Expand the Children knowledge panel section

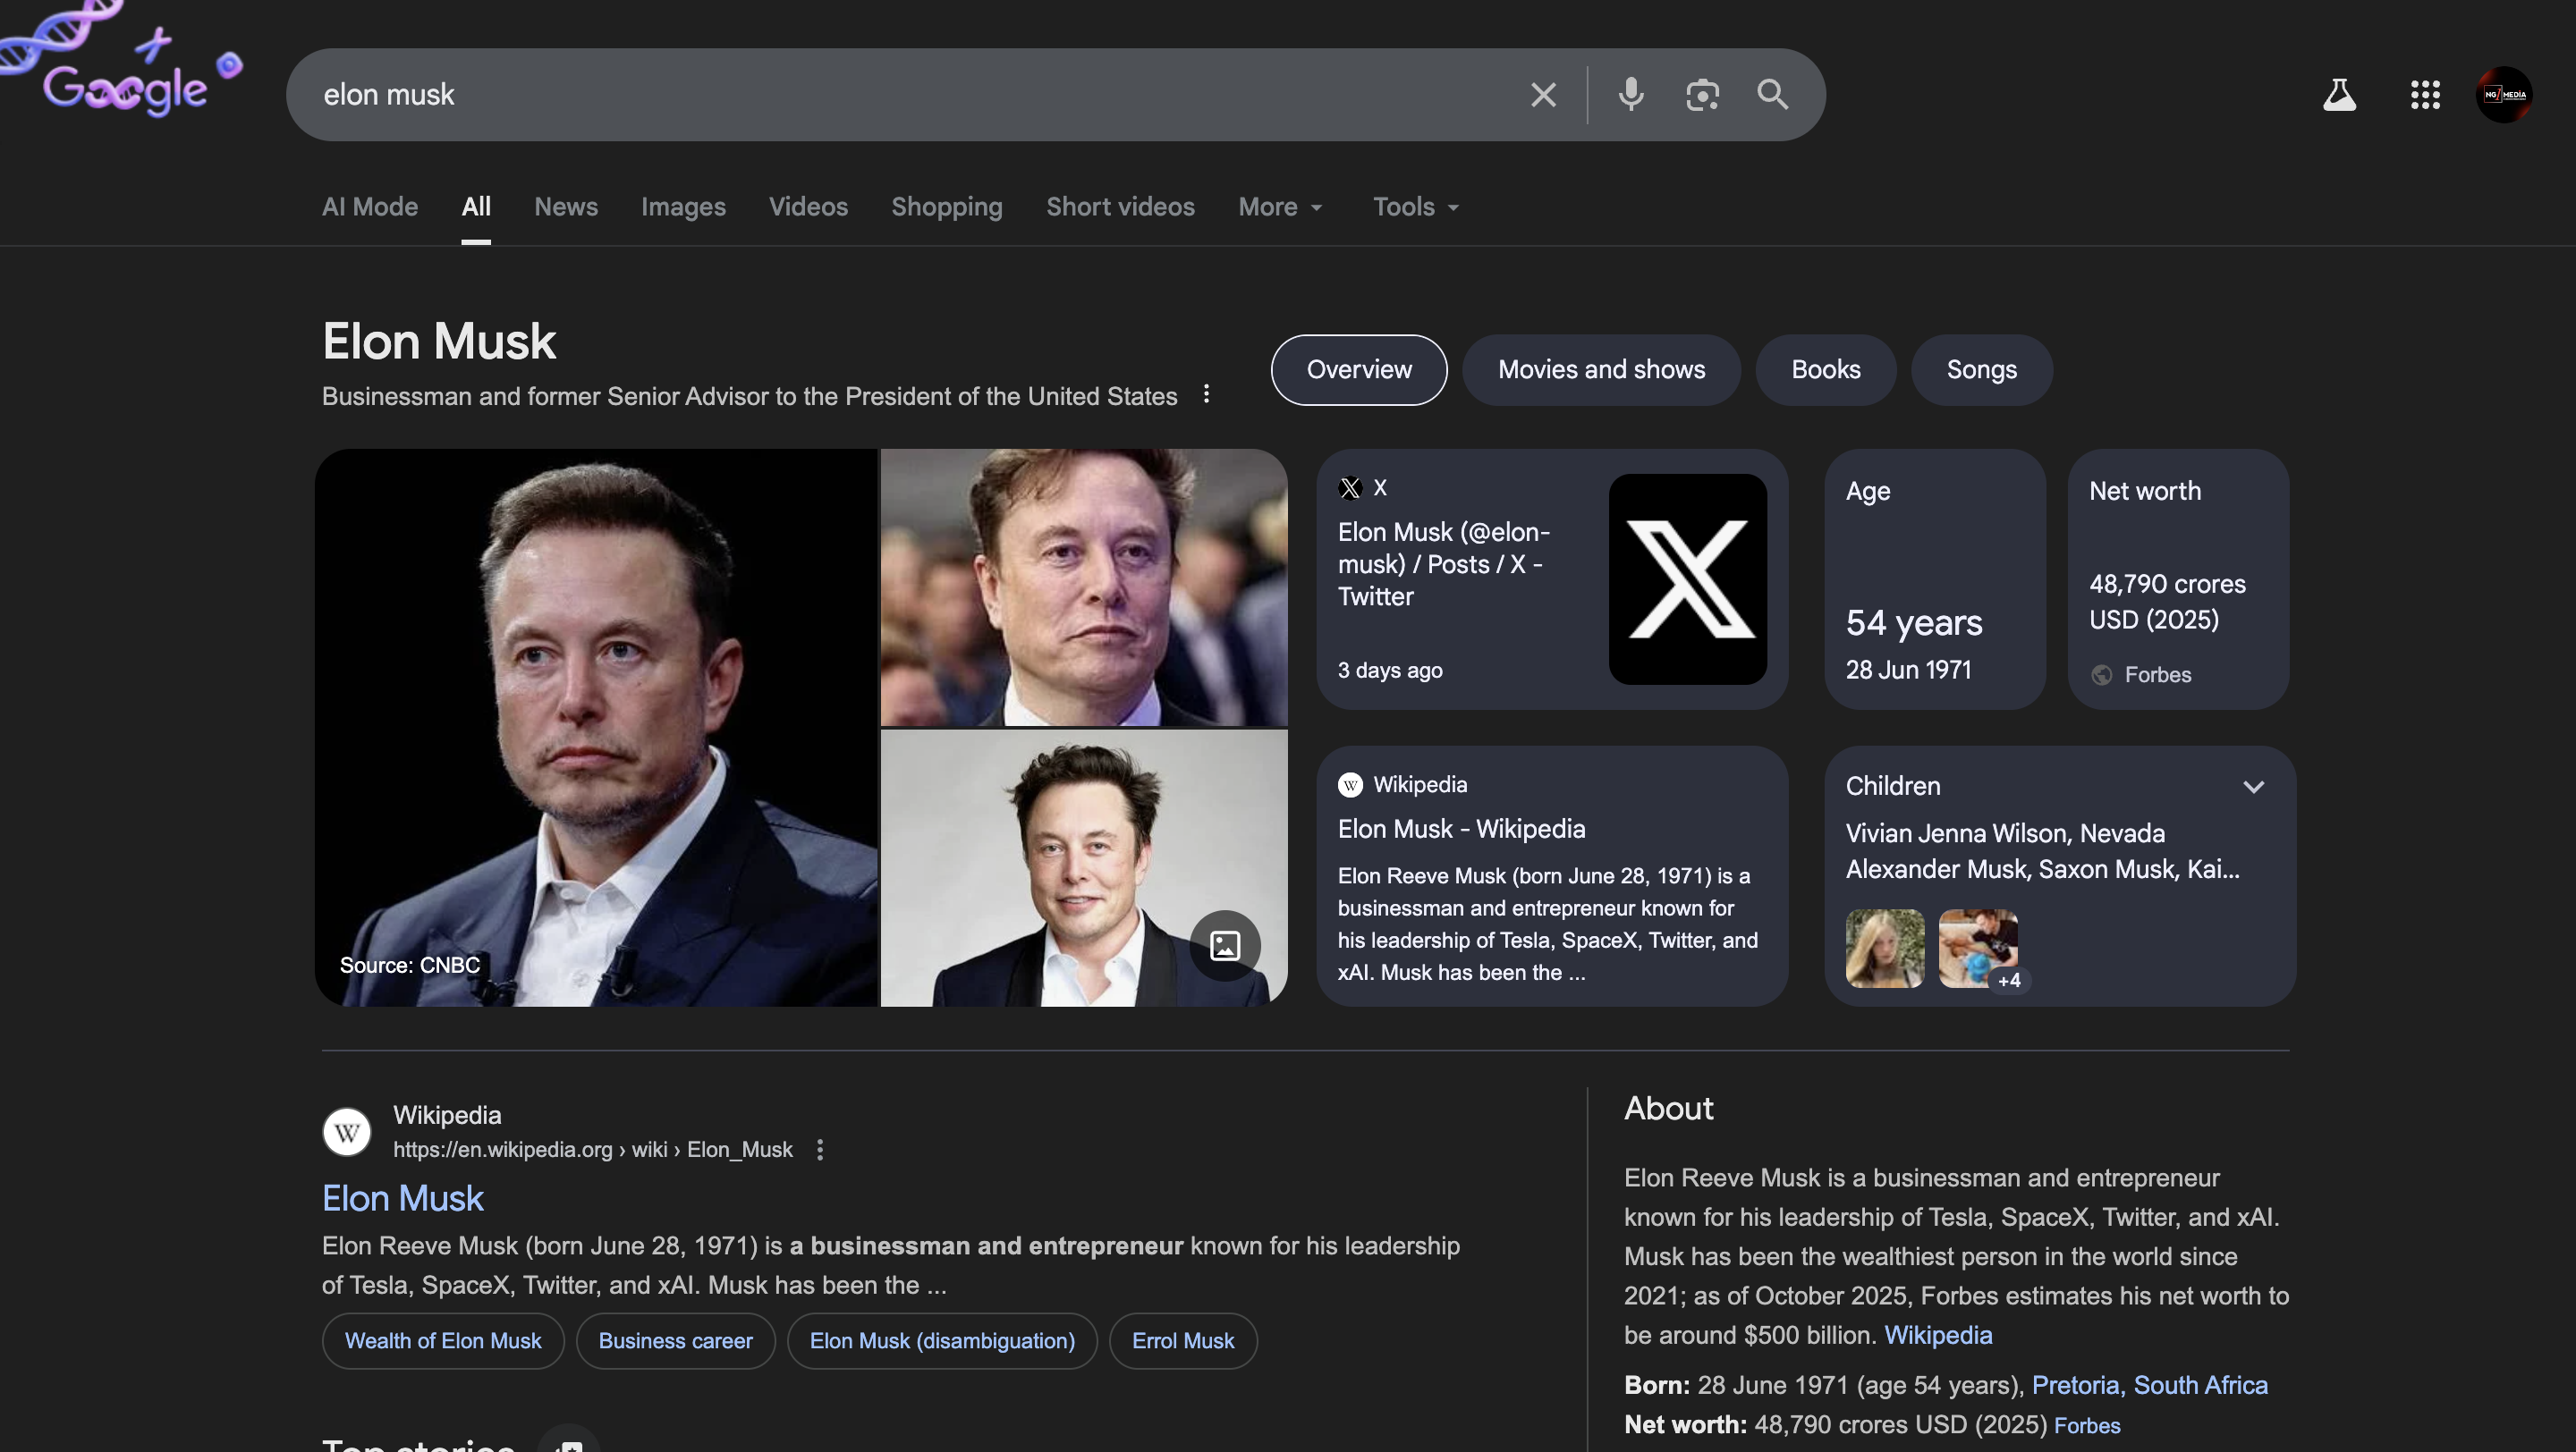(x=2254, y=787)
